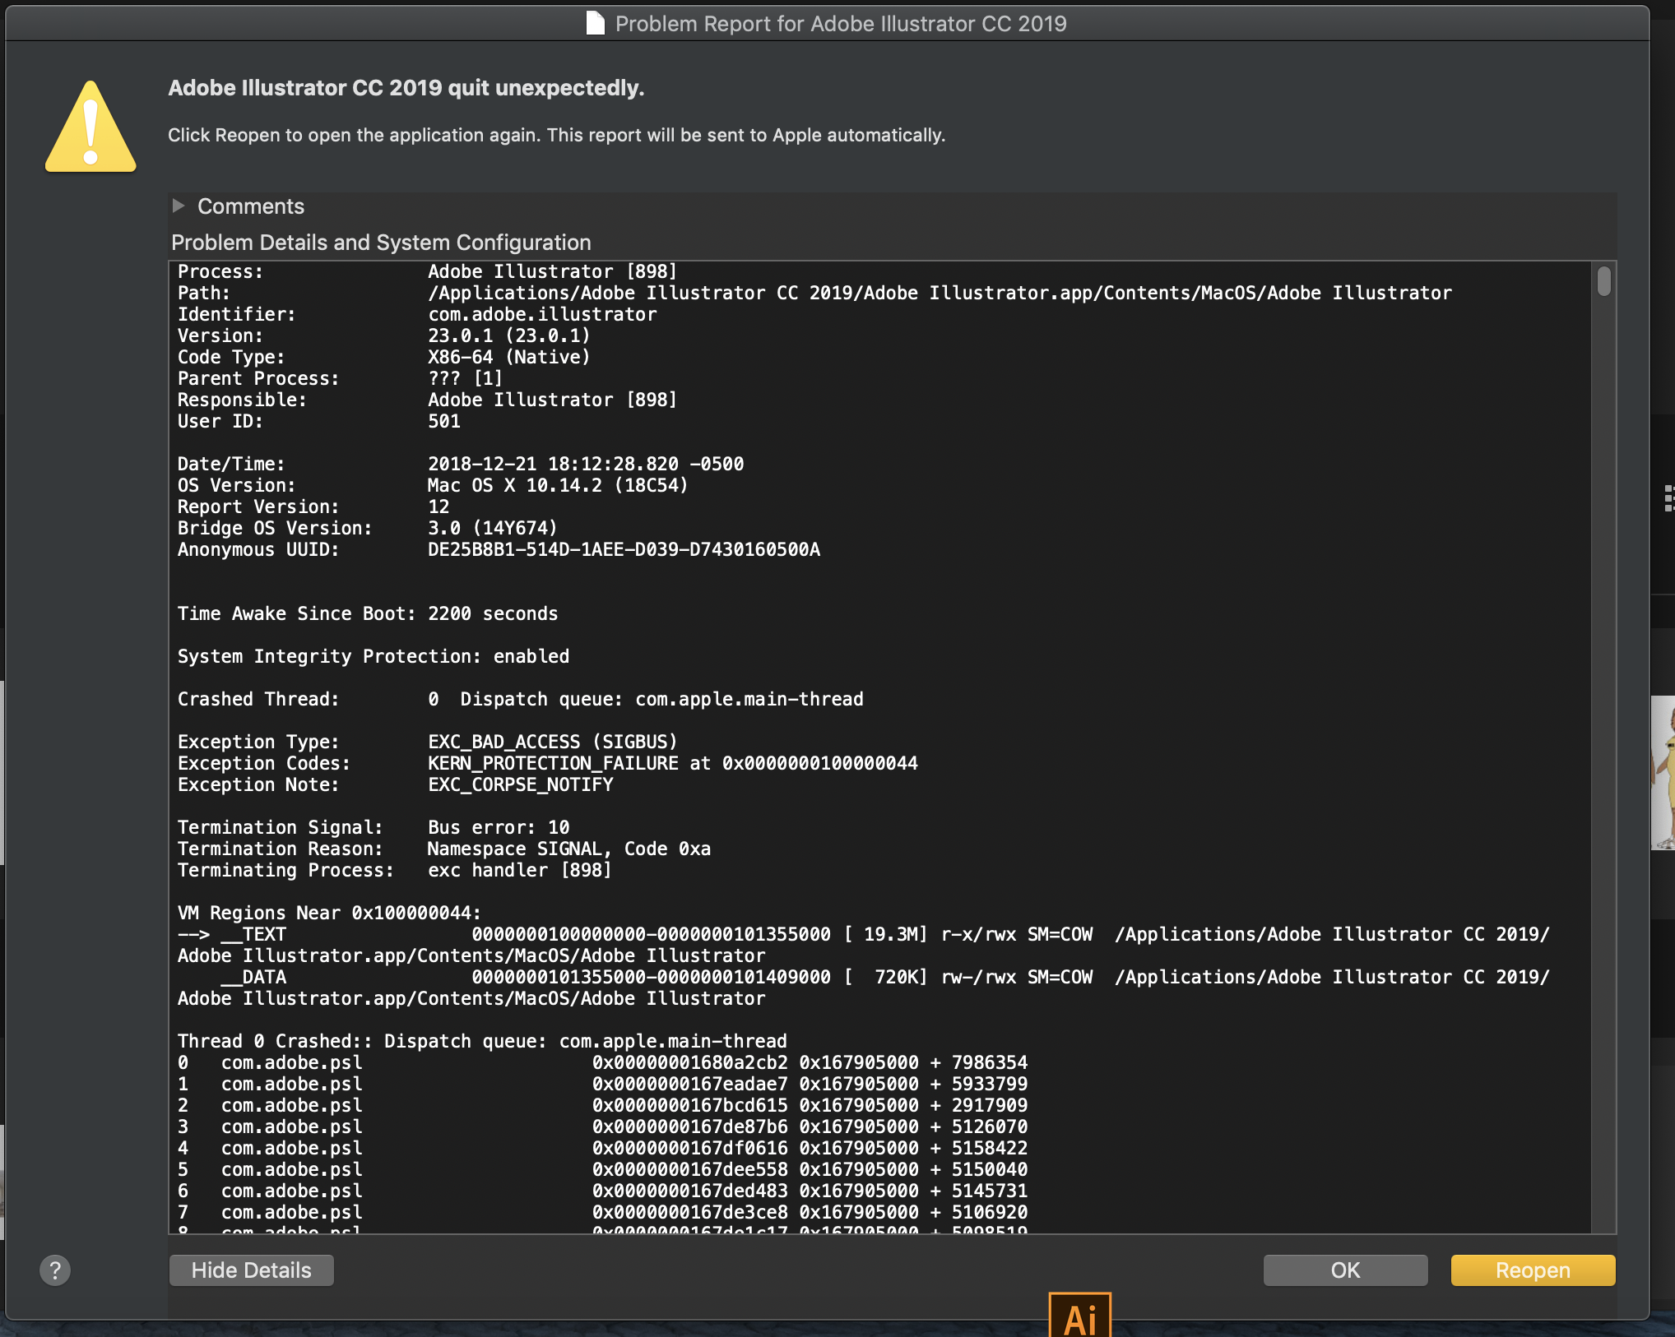
Task: Click 'Namespace SIGNAL, Code 0xa' text
Action: (x=569, y=849)
